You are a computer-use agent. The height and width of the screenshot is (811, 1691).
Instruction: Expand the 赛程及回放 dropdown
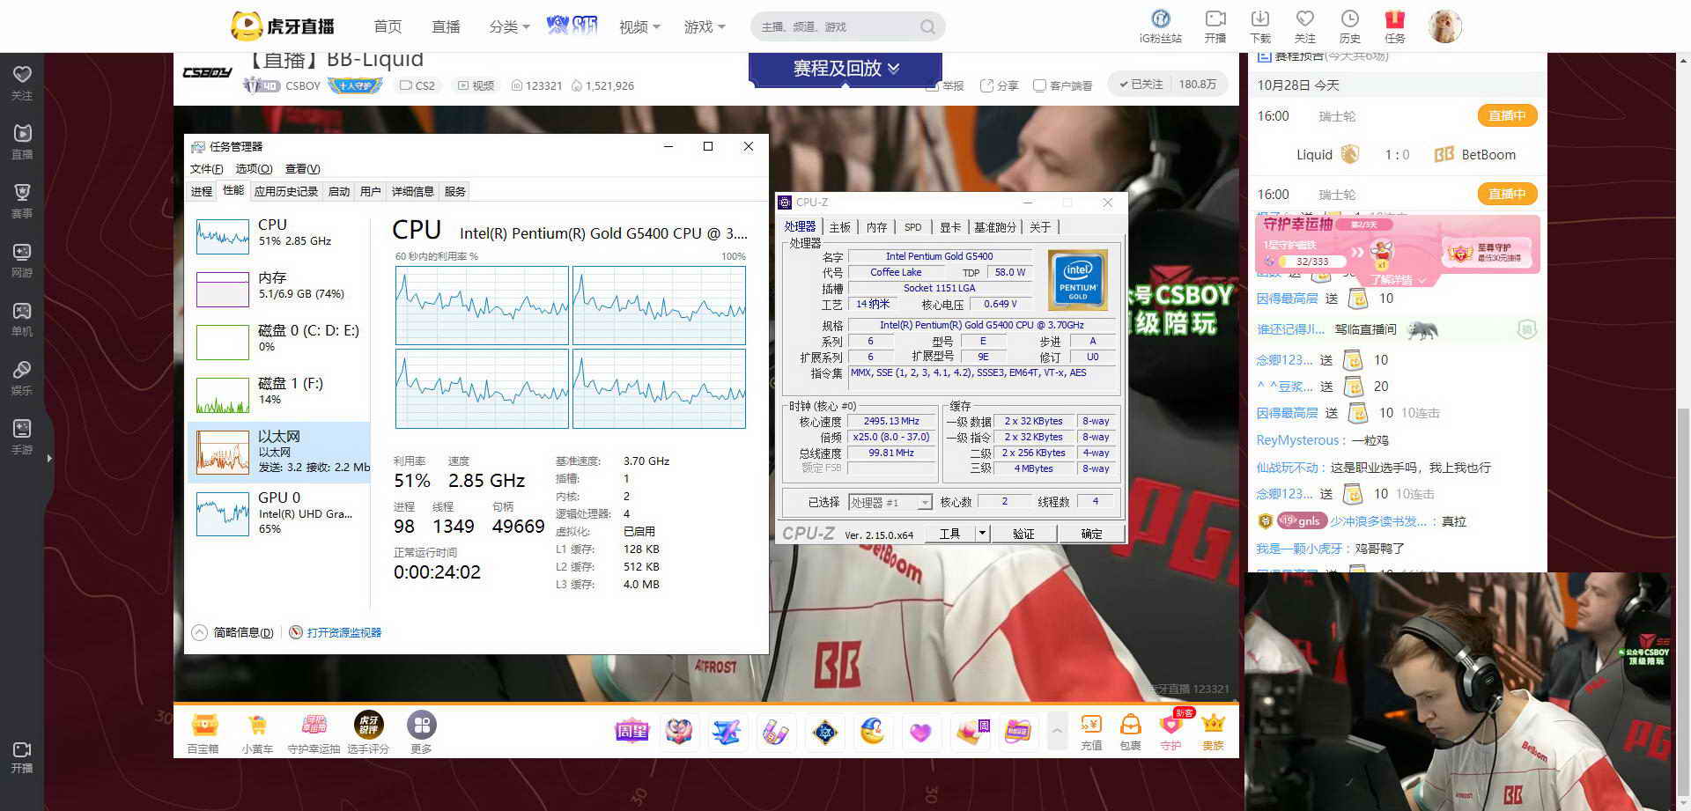pyautogui.click(x=845, y=69)
